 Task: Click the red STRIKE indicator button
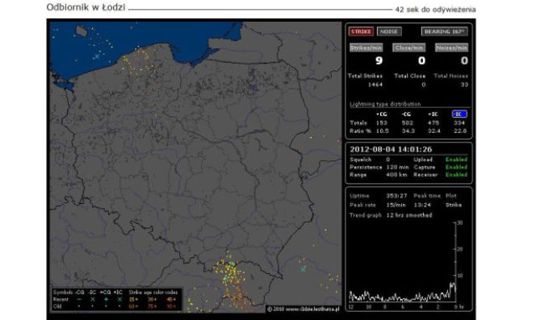[x=361, y=31]
